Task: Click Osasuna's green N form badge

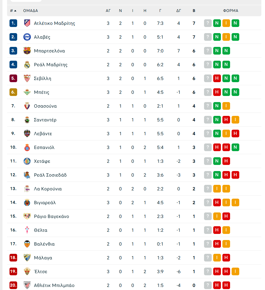Action: tap(217, 106)
